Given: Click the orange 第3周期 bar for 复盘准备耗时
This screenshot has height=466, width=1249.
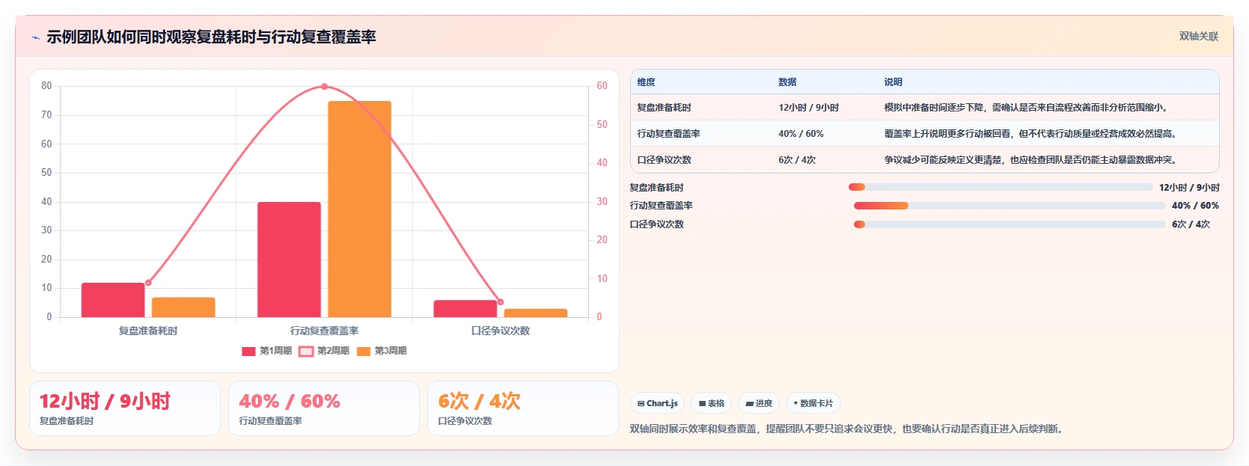Looking at the screenshot, I should coord(183,307).
